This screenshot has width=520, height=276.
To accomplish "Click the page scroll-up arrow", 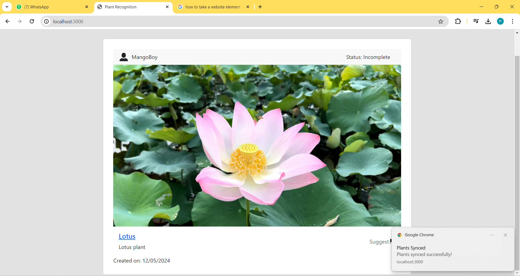I will click(x=517, y=32).
